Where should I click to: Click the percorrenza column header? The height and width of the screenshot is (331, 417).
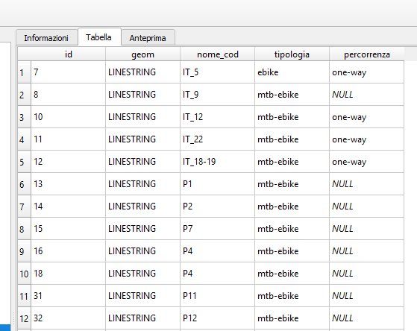coord(367,54)
